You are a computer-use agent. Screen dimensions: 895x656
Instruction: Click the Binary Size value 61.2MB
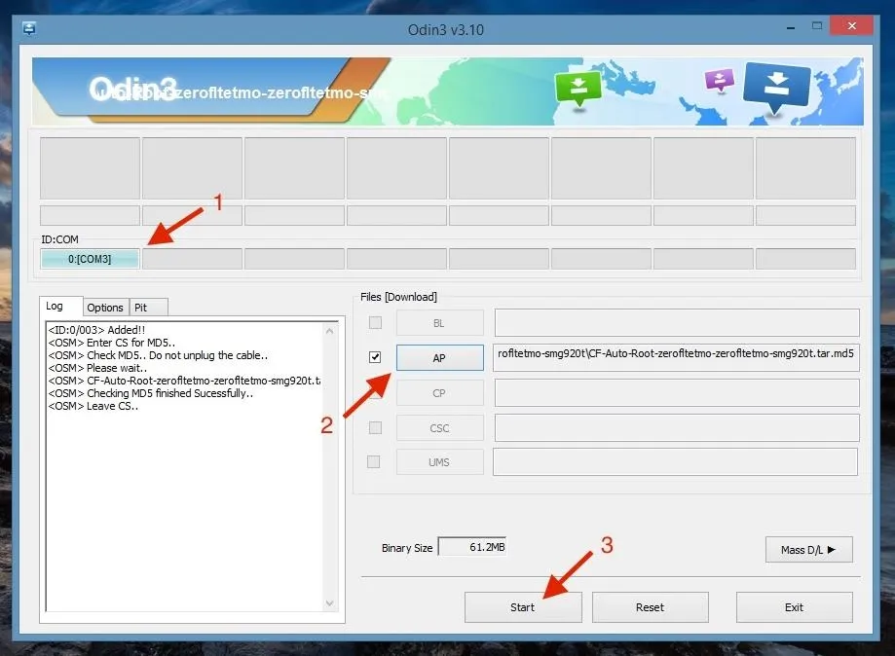[472, 546]
